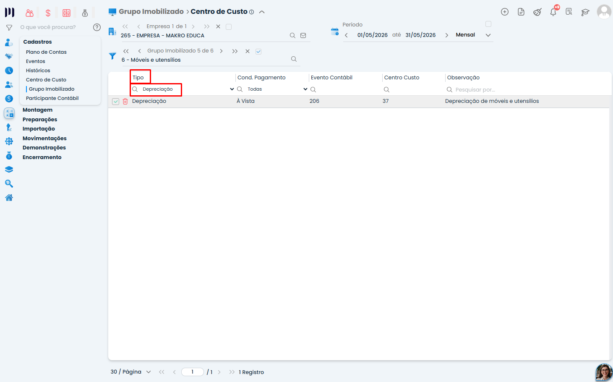Click the red calculator shortcut icon
613x382 pixels.
click(x=66, y=13)
